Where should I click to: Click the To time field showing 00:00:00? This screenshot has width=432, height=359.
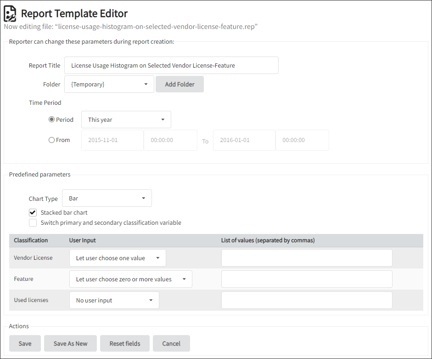(x=302, y=140)
